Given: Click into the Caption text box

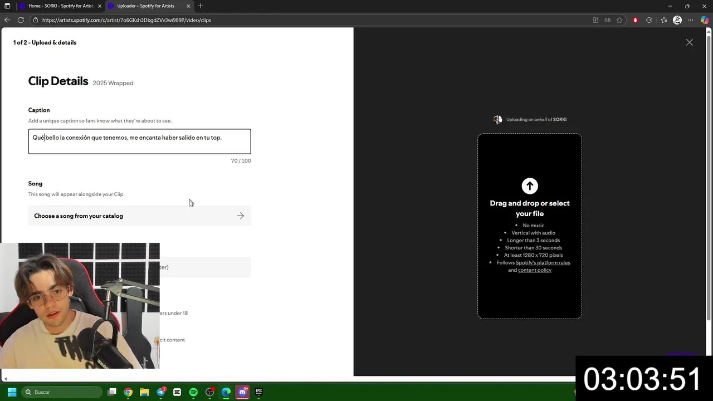Looking at the screenshot, I should coord(139,141).
